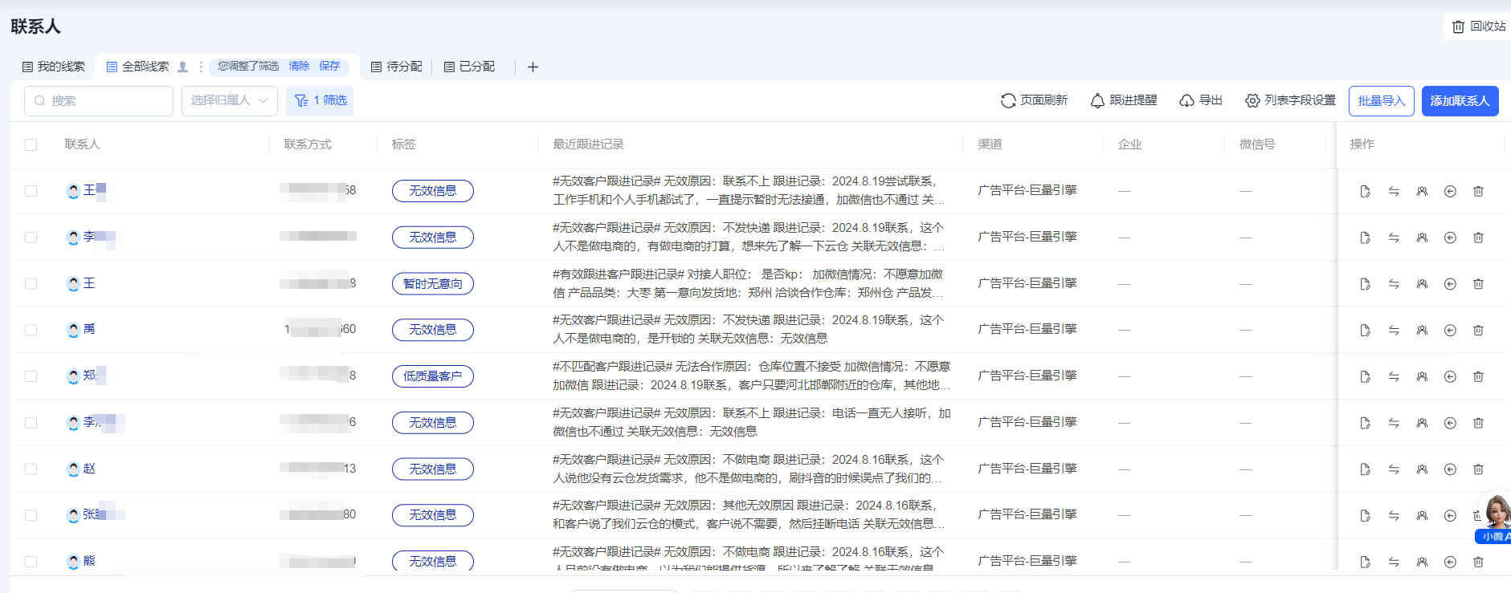Image resolution: width=1511 pixels, height=593 pixels.
Task: Tick checkbox for the 赵 contact row
Action: (x=31, y=469)
